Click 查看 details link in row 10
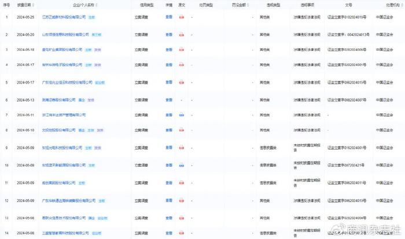This screenshot has height=239, width=405. pos(169,165)
